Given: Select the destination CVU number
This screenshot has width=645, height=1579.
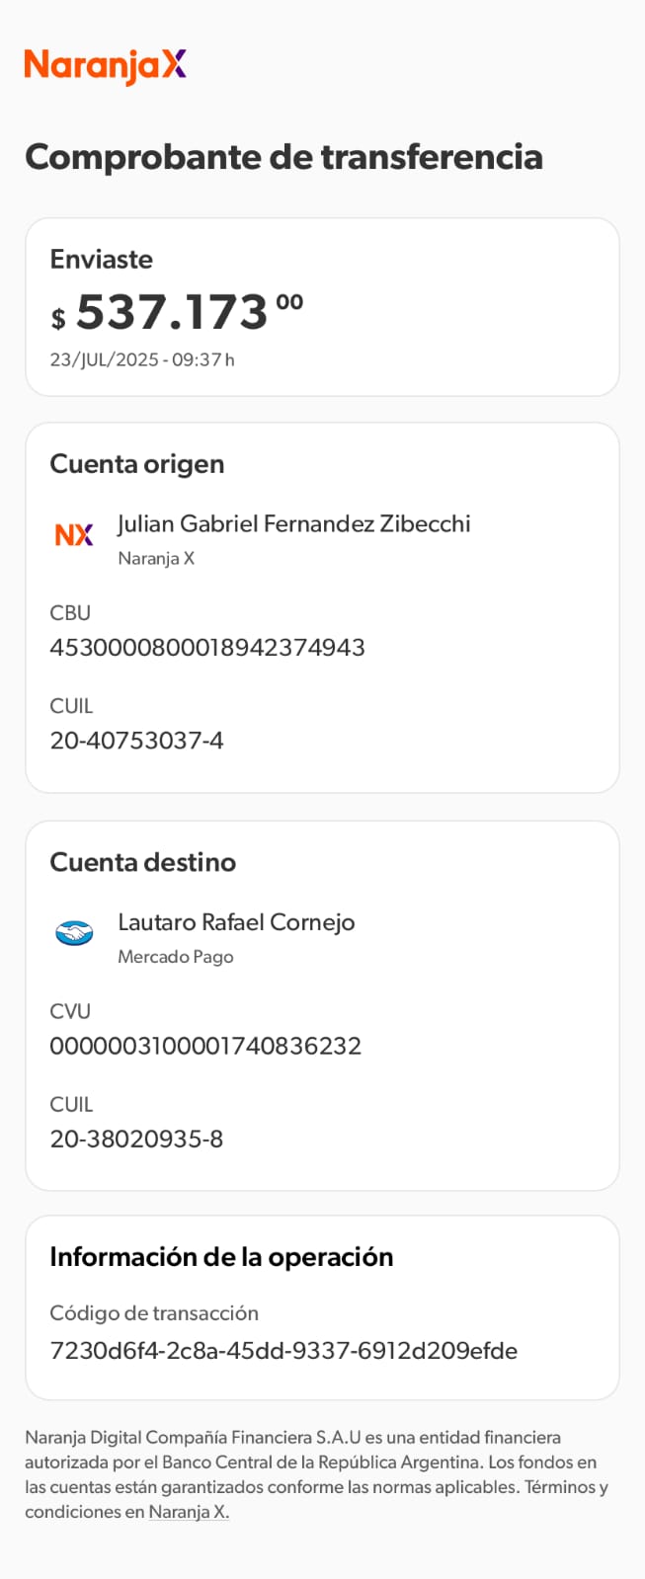Looking at the screenshot, I should coord(205,1046).
